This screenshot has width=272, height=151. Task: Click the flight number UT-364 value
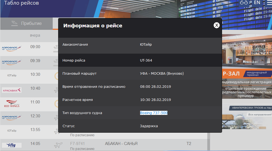point(146,60)
